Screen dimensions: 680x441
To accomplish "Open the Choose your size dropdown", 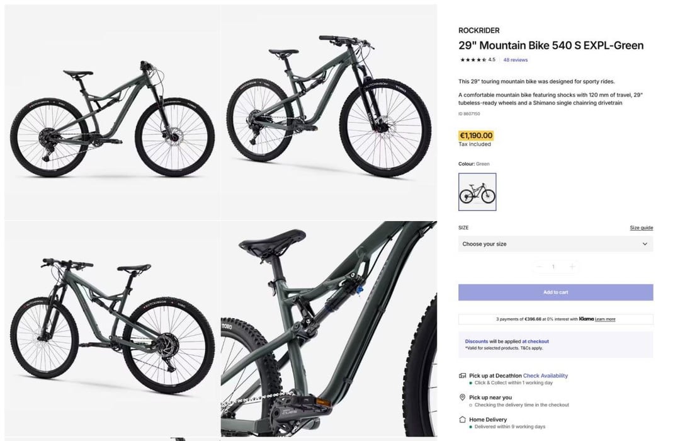I will click(555, 244).
